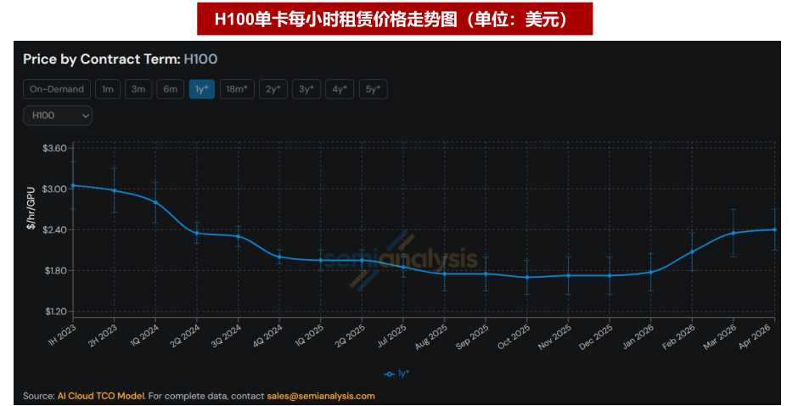Click the 1H 2023 data point
The width and height of the screenshot is (798, 406).
tap(73, 185)
